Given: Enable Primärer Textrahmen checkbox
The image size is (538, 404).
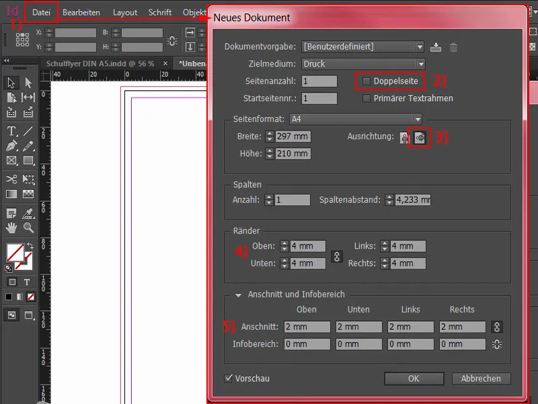Looking at the screenshot, I should [x=367, y=98].
